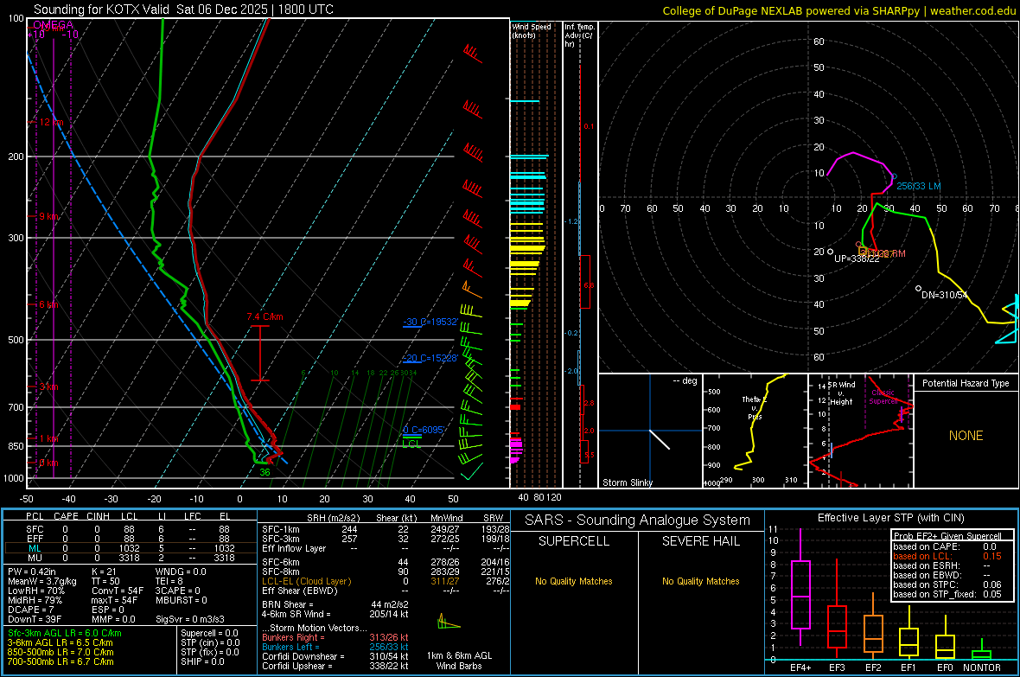1020x677 pixels.
Task: Click the 'MU' parcel row label
Action: tap(35, 557)
